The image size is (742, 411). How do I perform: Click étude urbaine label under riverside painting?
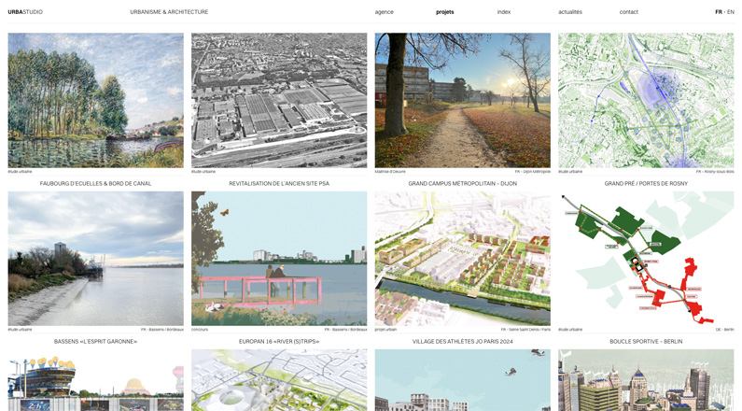[x=20, y=172]
